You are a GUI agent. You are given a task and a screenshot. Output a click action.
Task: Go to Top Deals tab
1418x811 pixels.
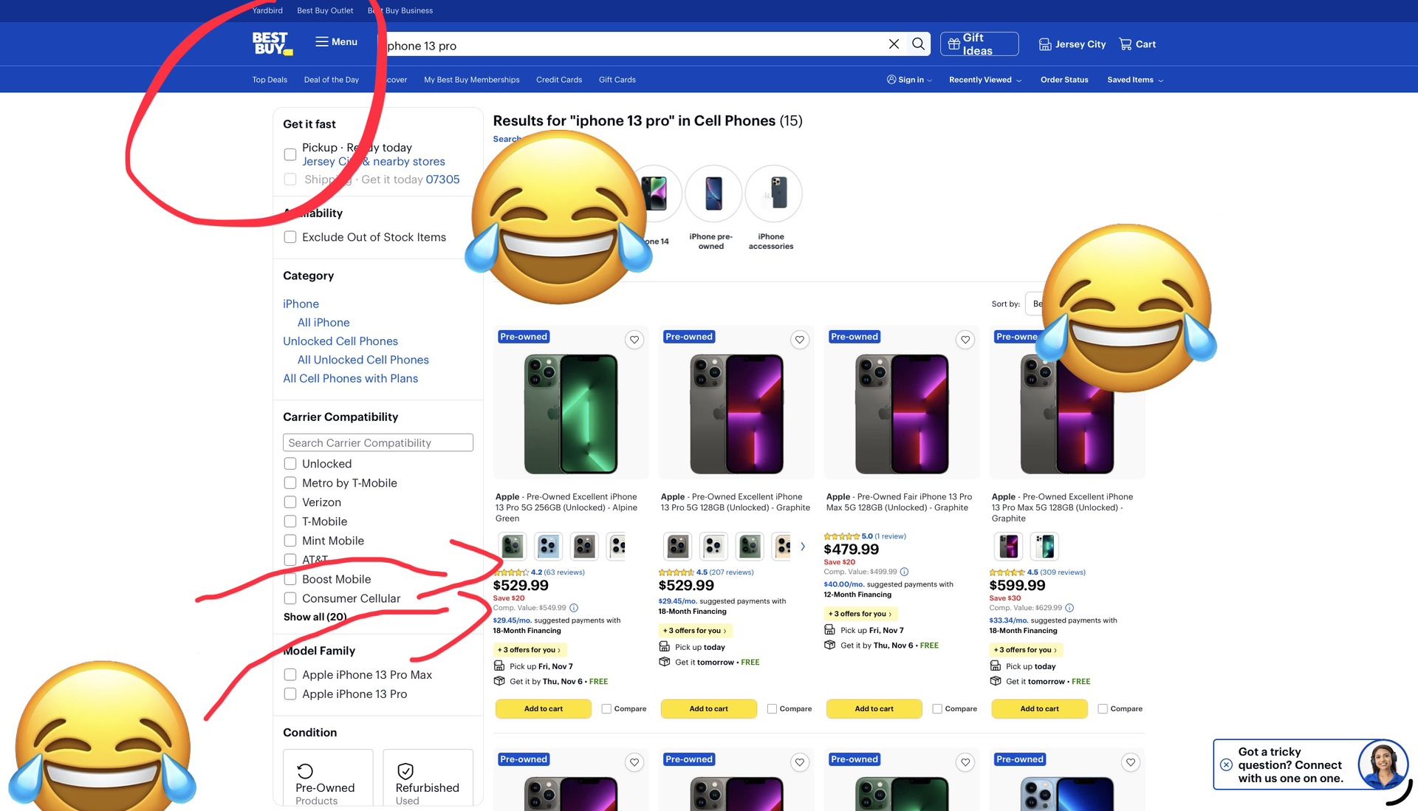click(270, 80)
